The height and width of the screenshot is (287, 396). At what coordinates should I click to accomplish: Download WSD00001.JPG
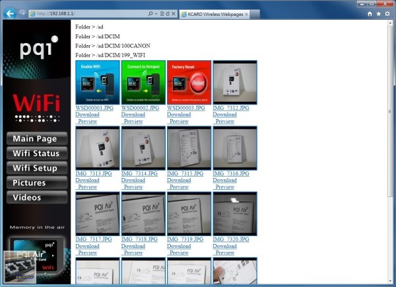point(87,114)
